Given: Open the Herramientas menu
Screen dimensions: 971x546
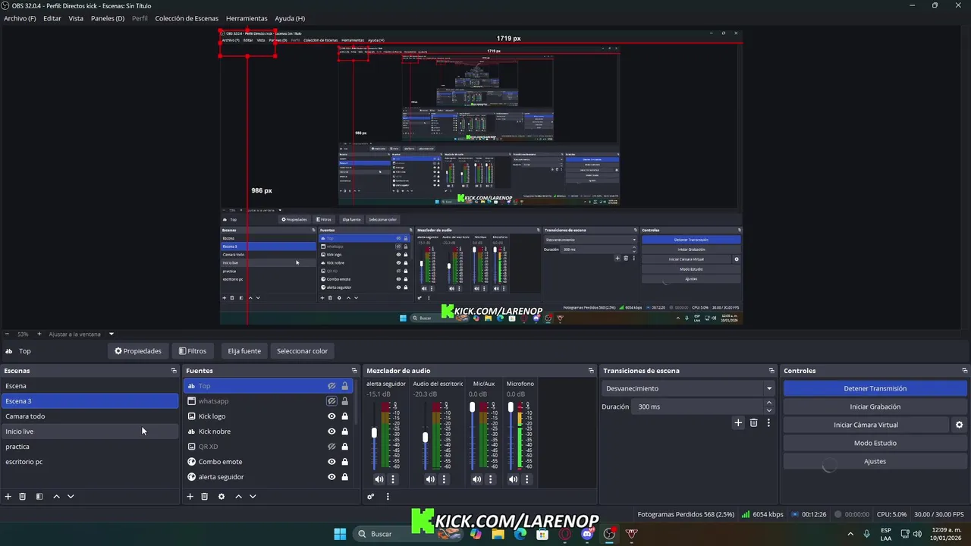Looking at the screenshot, I should point(247,18).
